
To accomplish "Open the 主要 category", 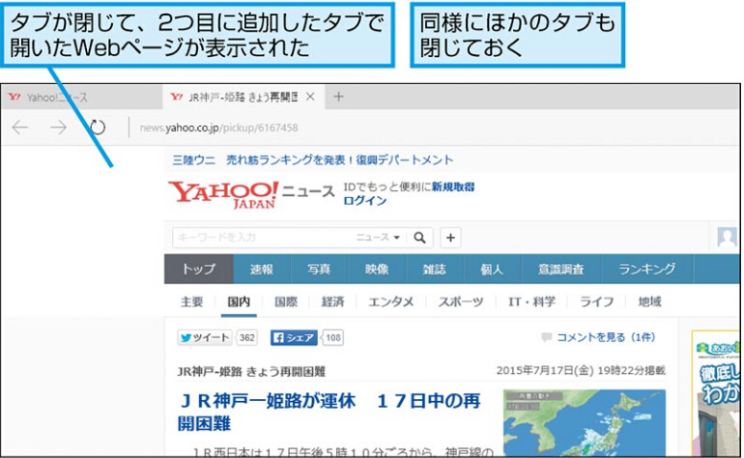I will click(191, 301).
